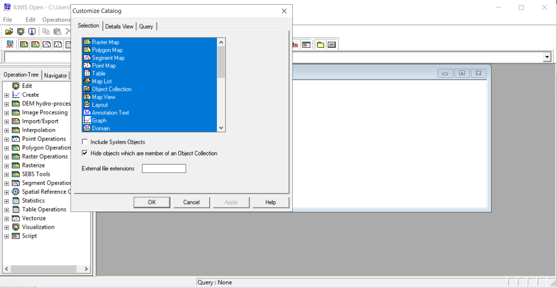Viewport: 557px width, 288px height.
Task: Open the command line dropdown arrow
Action: click(x=547, y=57)
